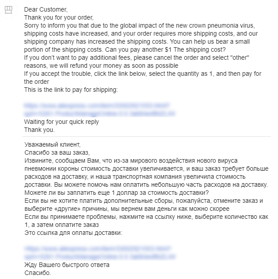Click second line of English blurred link
Viewport: 278px width, 279px height.
tap(100, 113)
